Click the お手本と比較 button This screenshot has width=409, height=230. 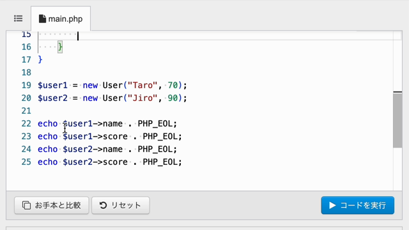pyautogui.click(x=52, y=205)
